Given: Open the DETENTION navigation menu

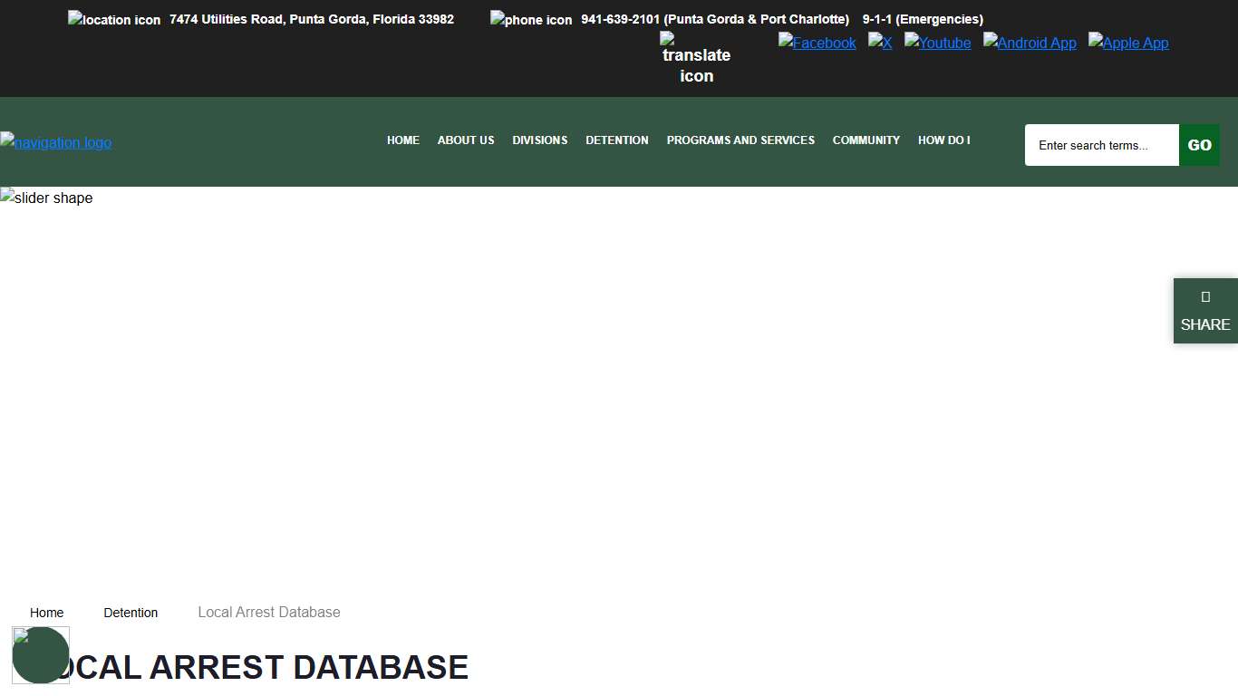Looking at the screenshot, I should click(617, 140).
